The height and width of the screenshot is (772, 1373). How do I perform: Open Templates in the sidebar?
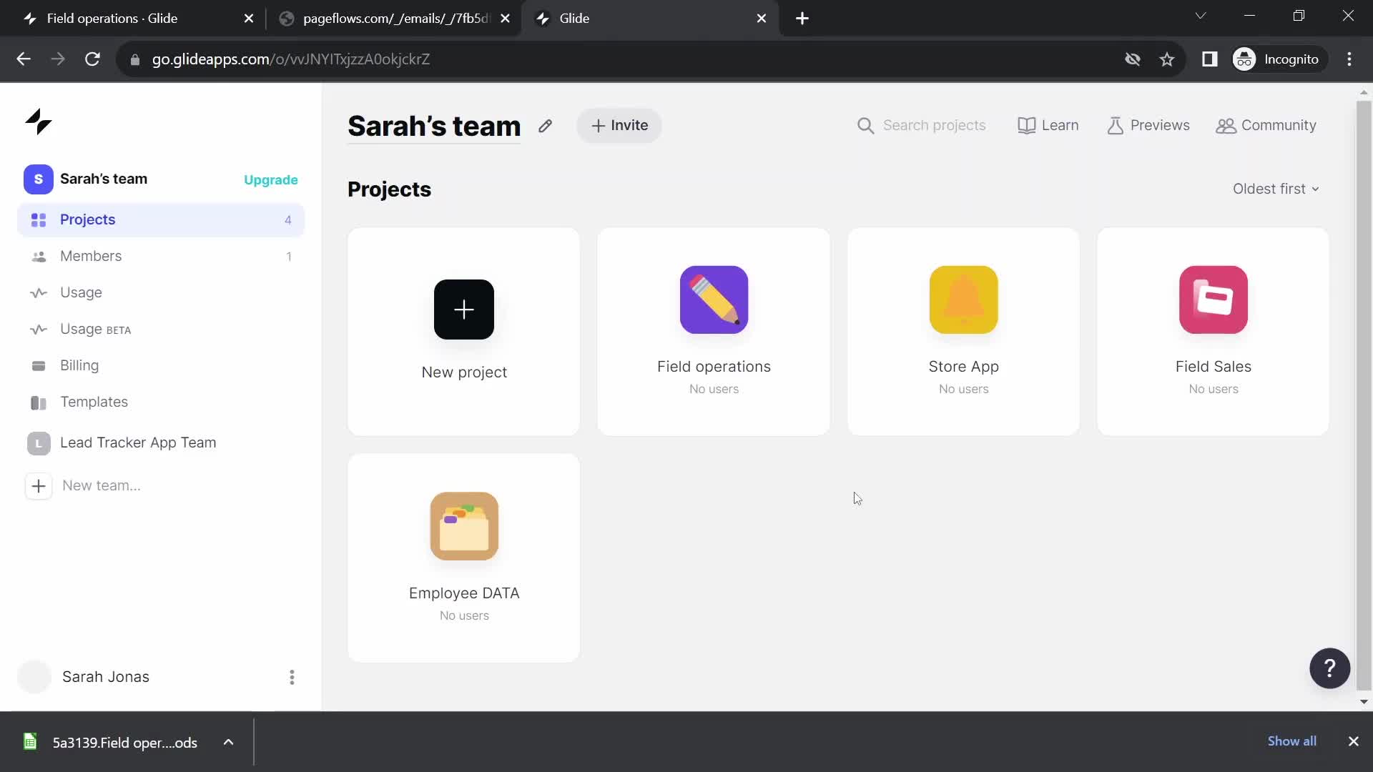(161, 402)
